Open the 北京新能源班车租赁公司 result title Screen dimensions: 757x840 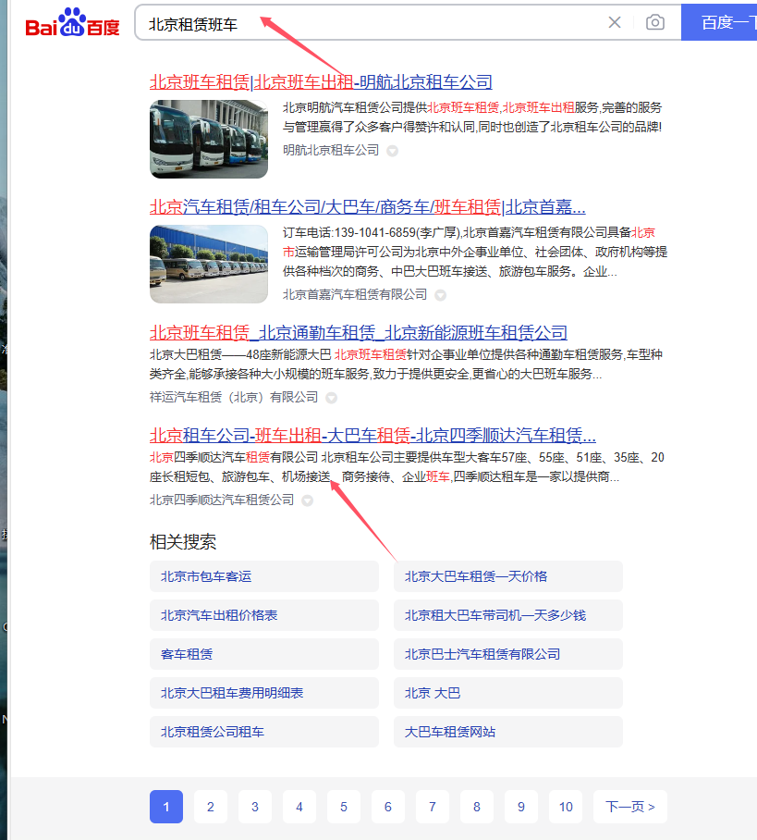(358, 333)
